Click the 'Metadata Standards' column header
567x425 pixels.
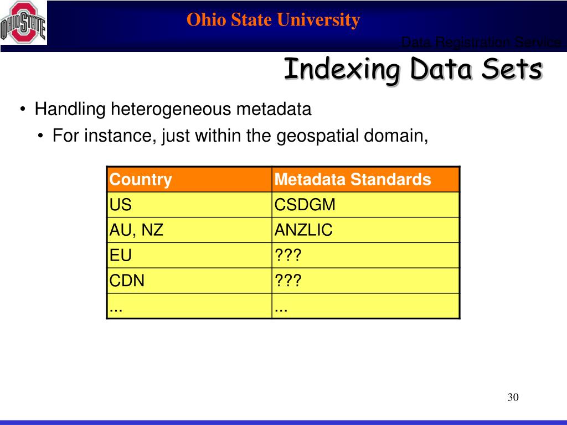(x=365, y=179)
